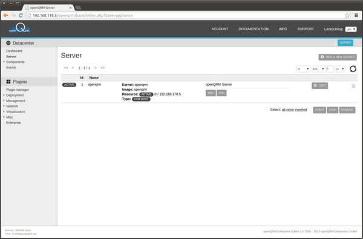The width and height of the screenshot is (363, 239).
Task: Open the SUPPORT menu
Action: click(x=306, y=29)
